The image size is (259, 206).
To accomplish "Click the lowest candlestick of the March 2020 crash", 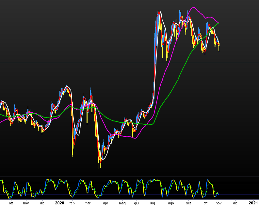I will (99, 166).
